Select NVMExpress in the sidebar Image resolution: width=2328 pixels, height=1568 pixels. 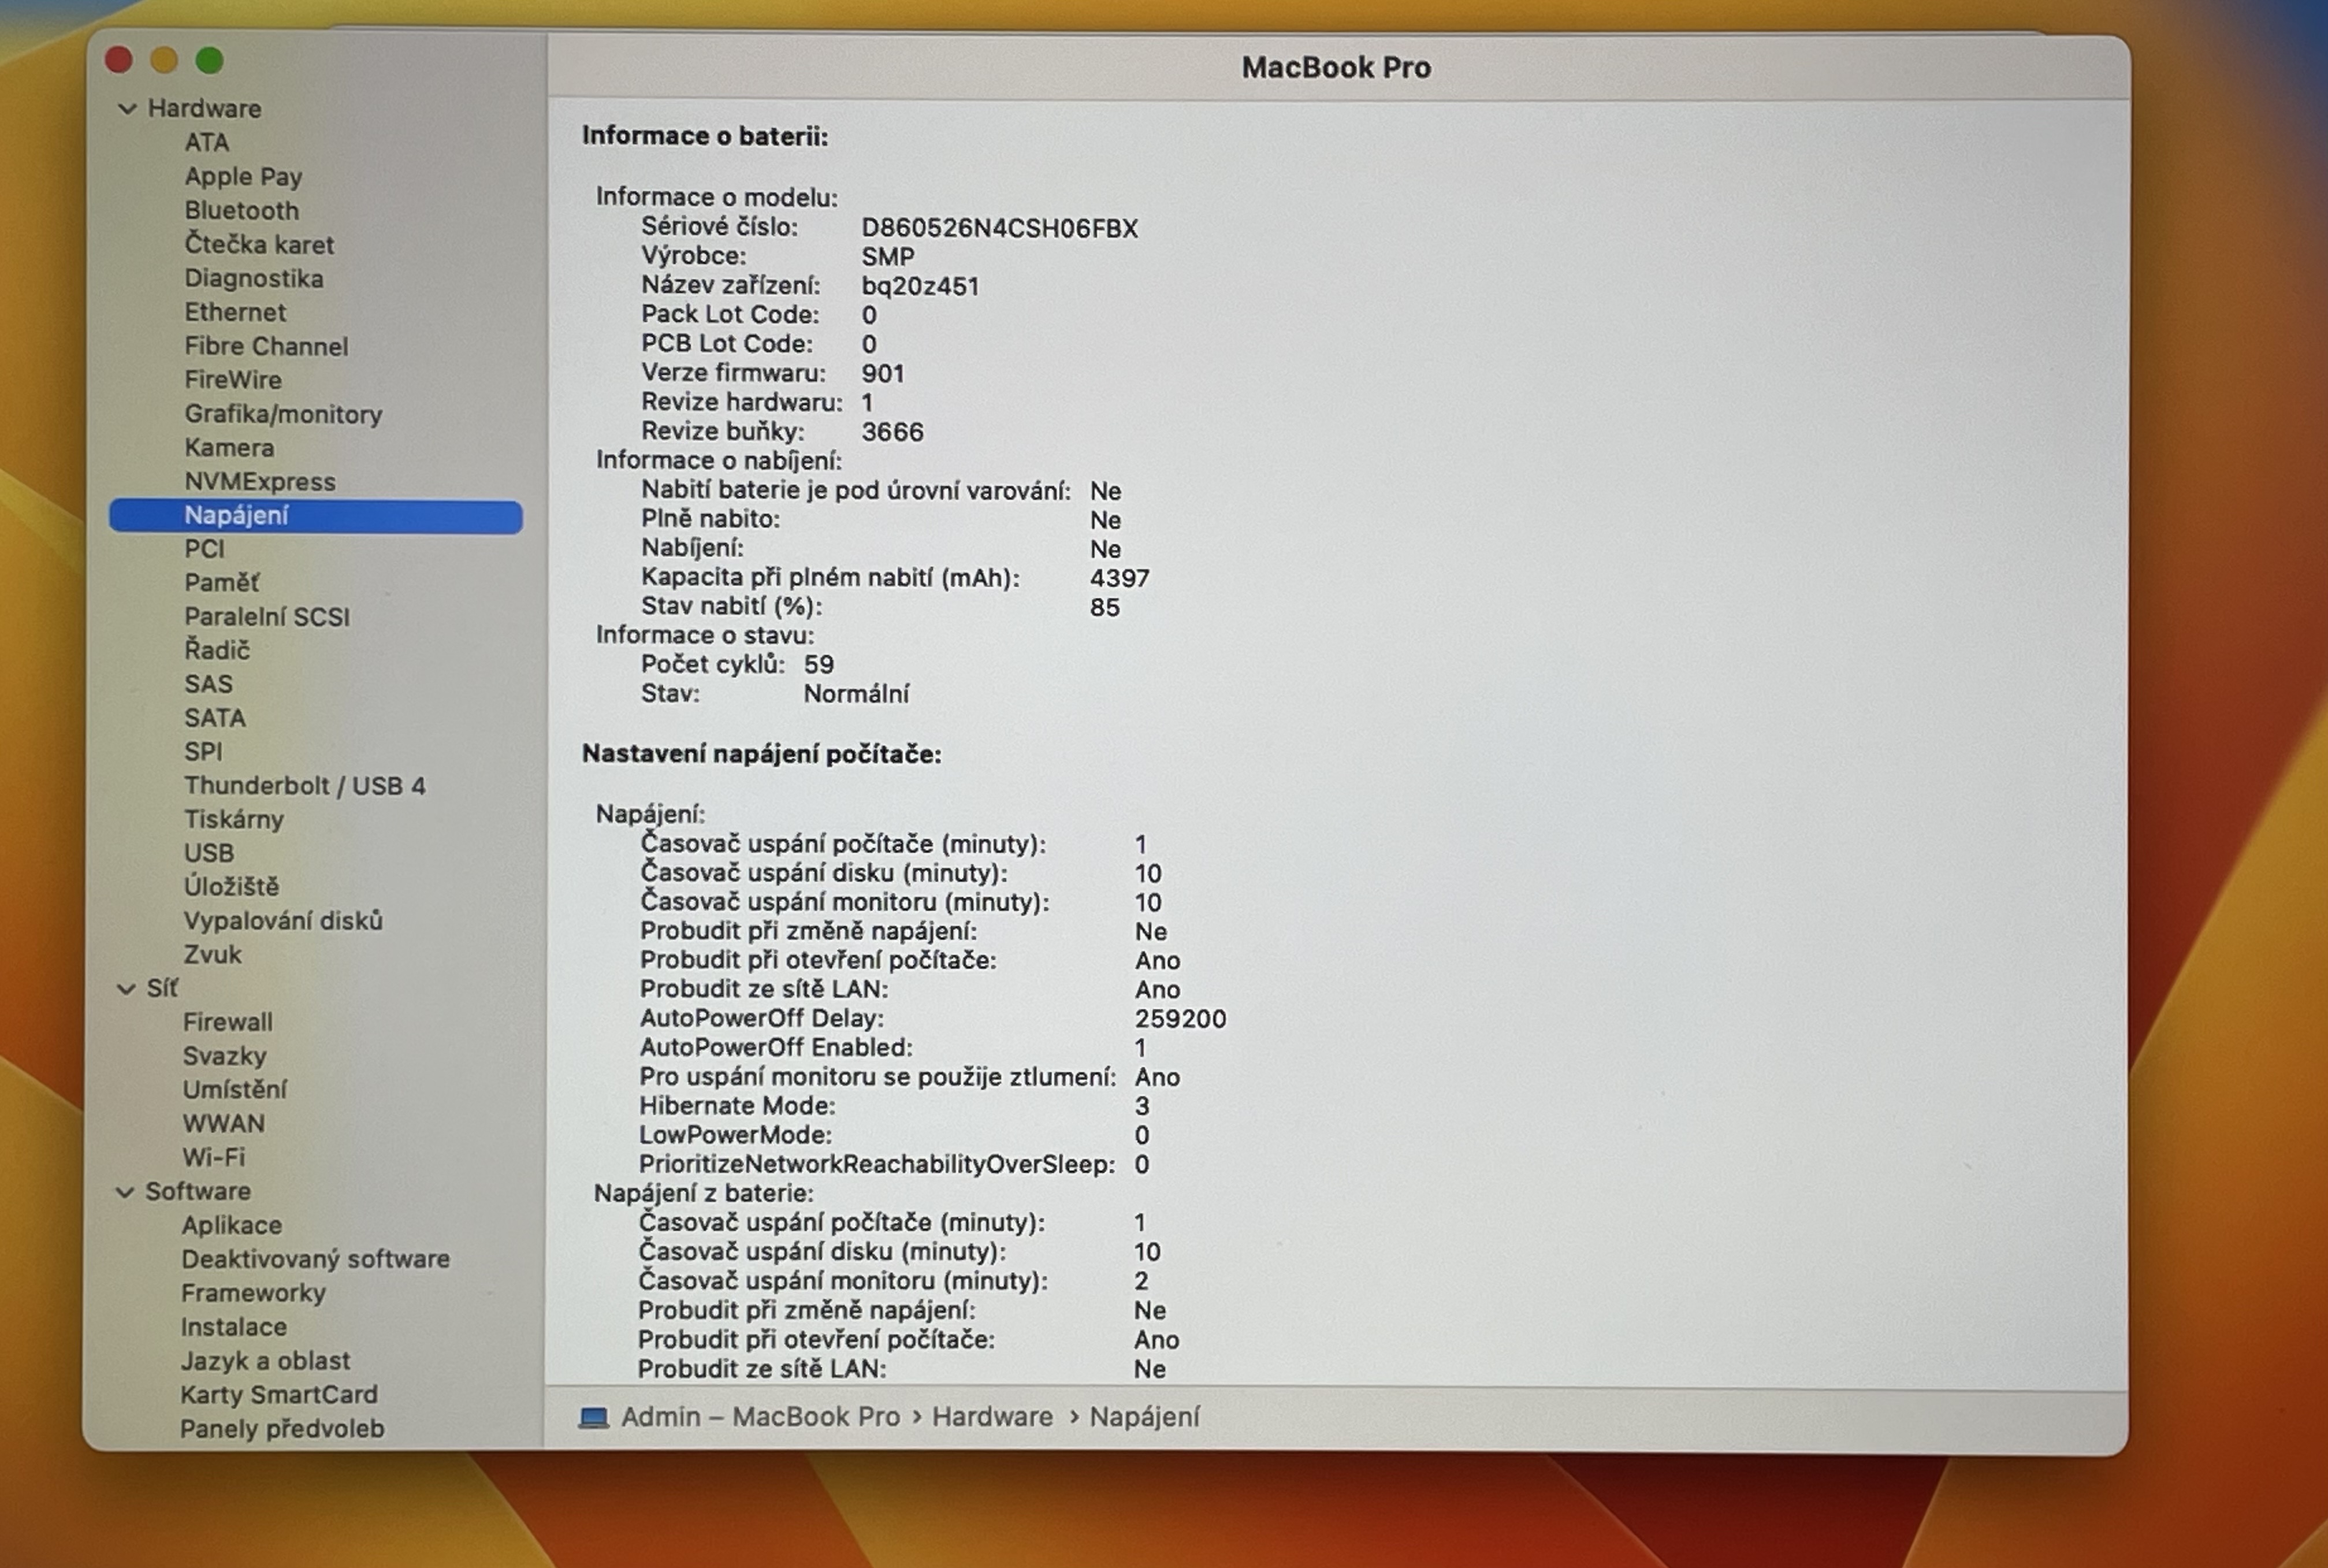[259, 482]
